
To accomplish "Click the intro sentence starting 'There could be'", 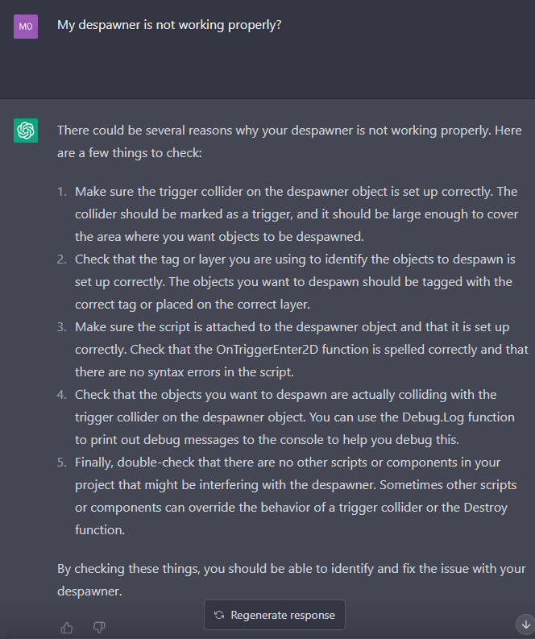I will click(289, 141).
